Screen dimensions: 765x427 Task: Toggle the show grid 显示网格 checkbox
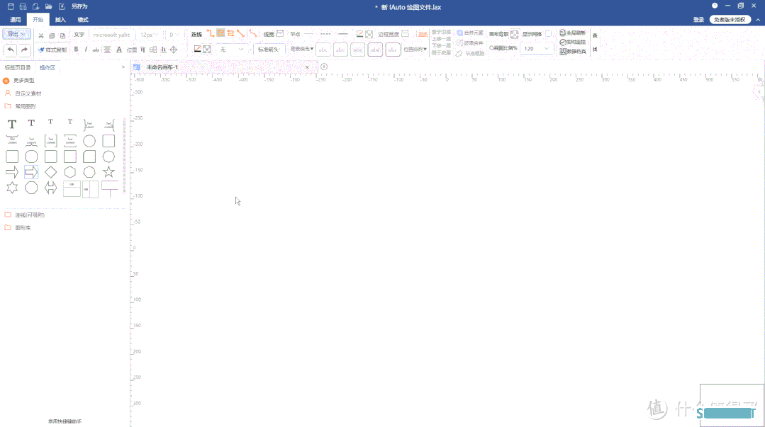pyautogui.click(x=548, y=33)
